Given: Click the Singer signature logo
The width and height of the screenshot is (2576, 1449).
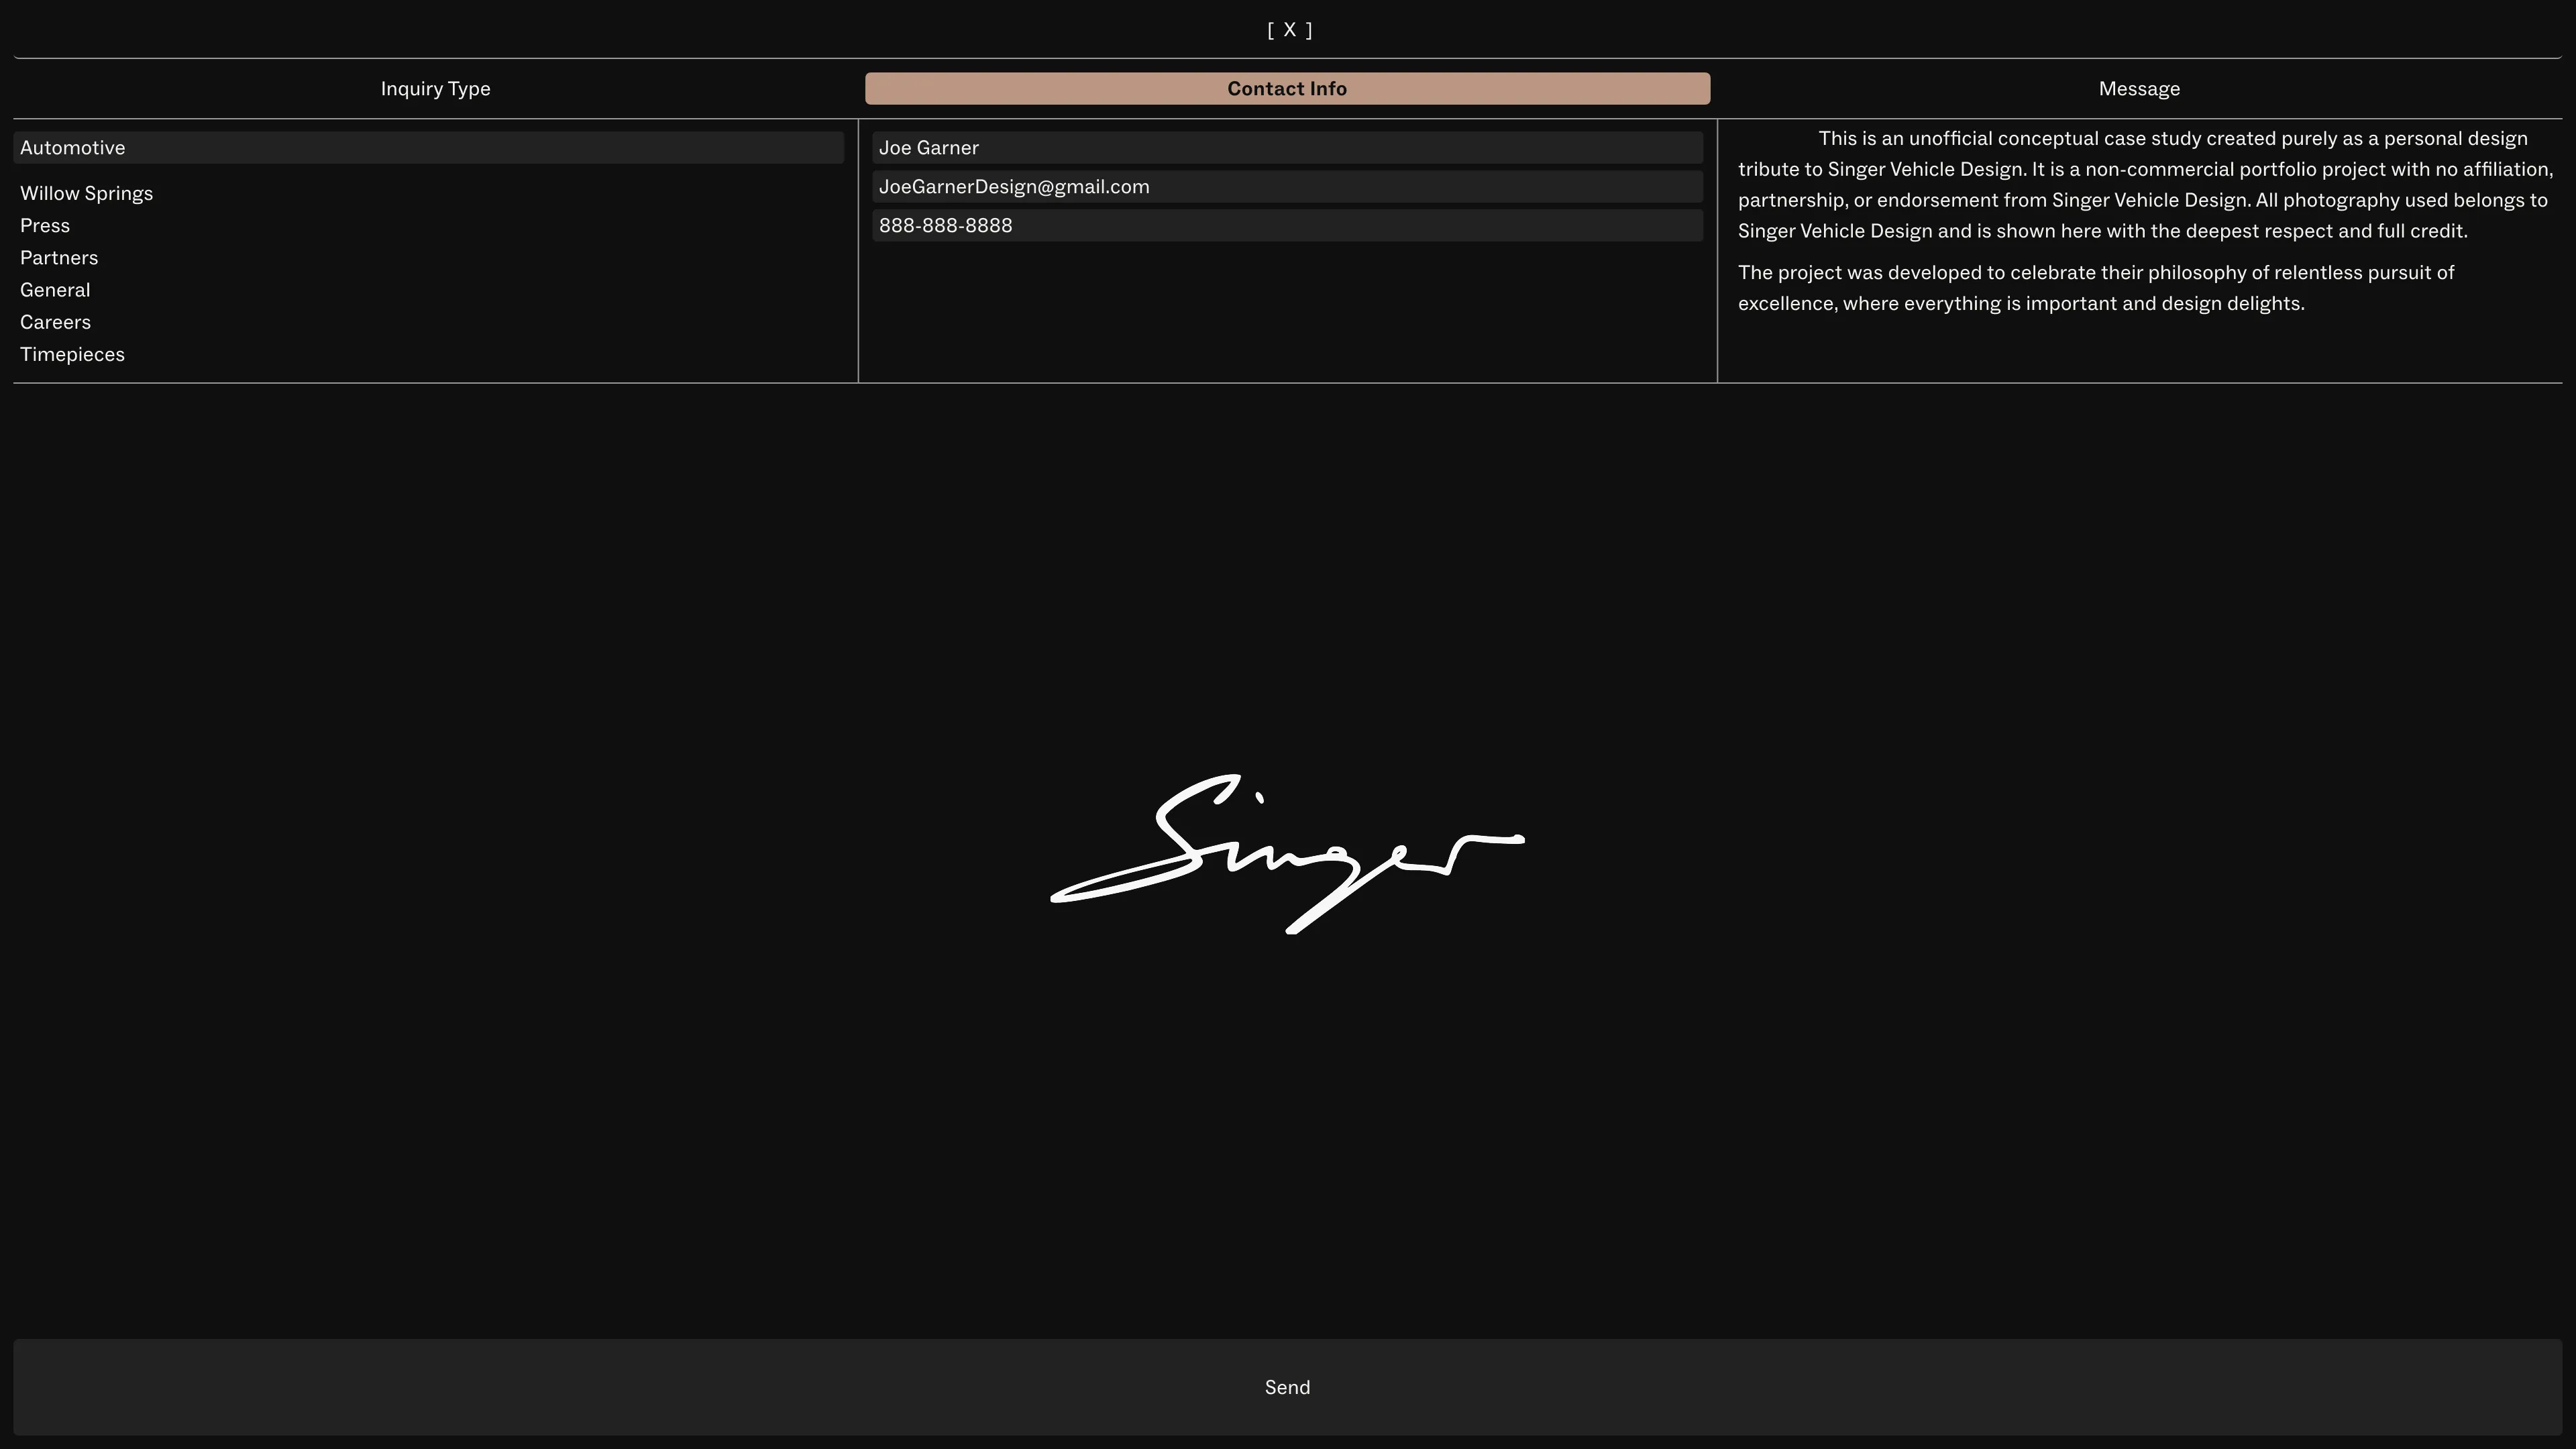Looking at the screenshot, I should [1287, 854].
